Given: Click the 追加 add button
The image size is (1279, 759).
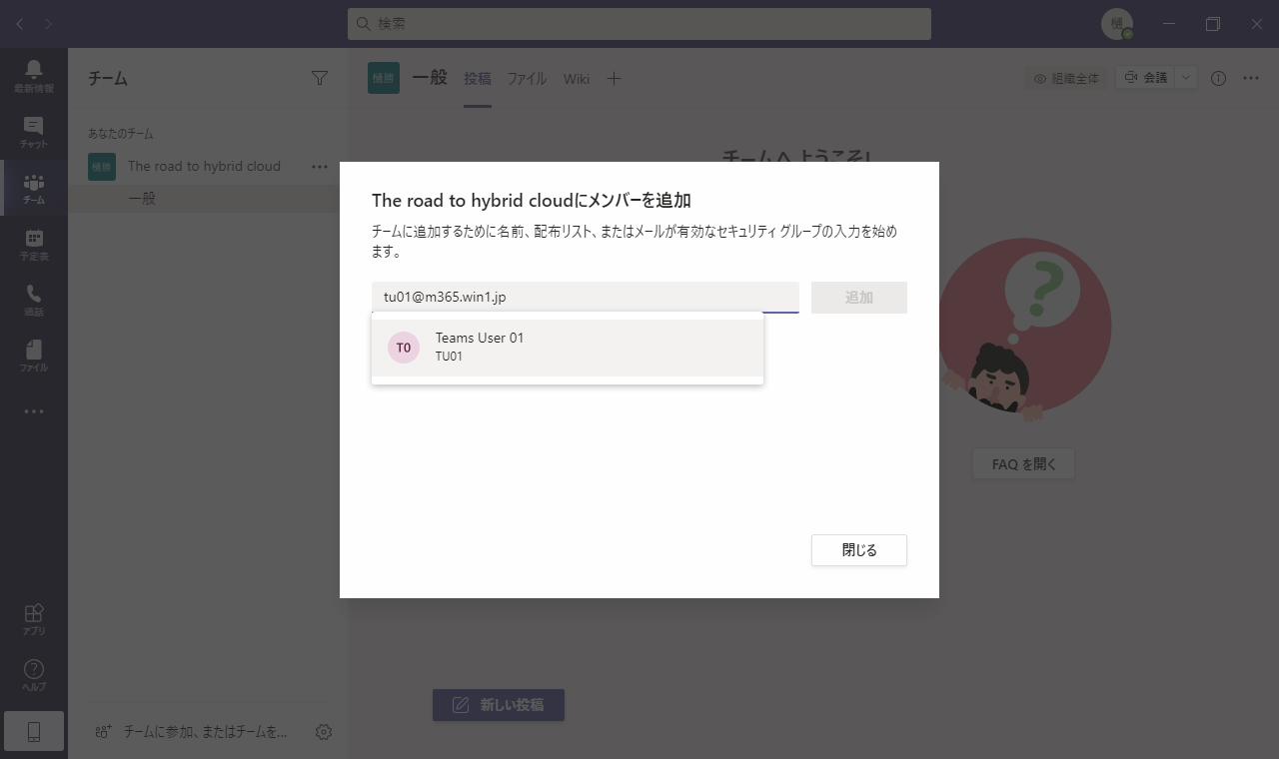Looking at the screenshot, I should point(859,298).
